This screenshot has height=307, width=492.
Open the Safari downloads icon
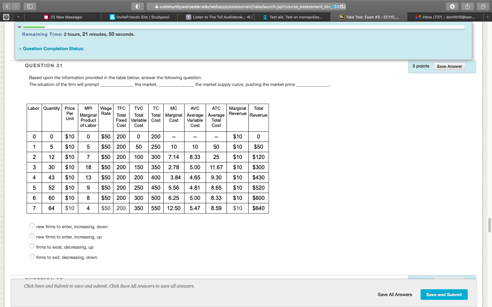pyautogui.click(x=452, y=6)
